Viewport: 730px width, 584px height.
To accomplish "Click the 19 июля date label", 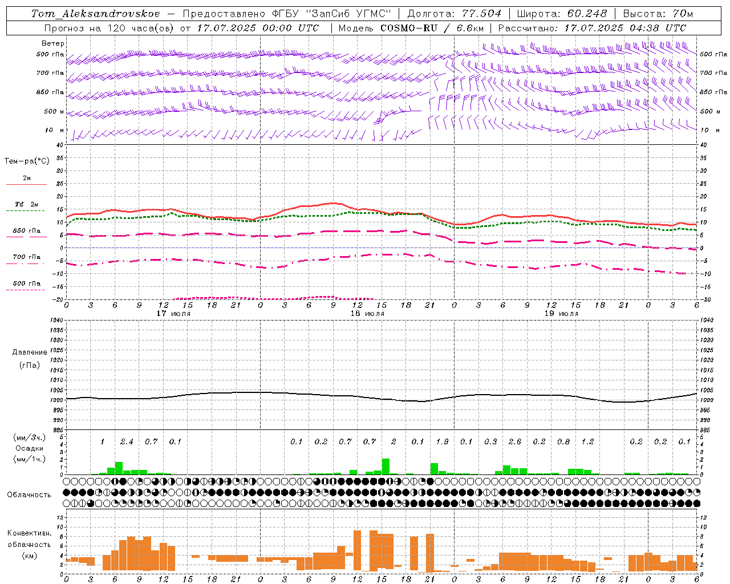I will pyautogui.click(x=561, y=313).
